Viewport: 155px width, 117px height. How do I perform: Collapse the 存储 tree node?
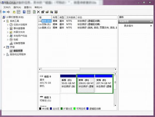4,47
